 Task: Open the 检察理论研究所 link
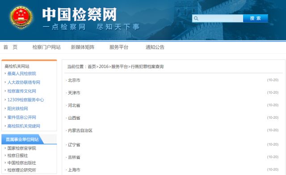pyautogui.click(x=22, y=170)
